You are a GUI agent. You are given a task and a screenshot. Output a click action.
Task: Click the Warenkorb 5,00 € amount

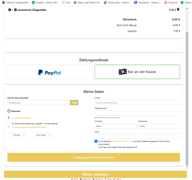coord(176,19)
